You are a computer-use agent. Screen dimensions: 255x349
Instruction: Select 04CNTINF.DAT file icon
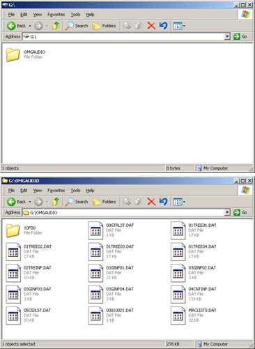pyautogui.click(x=178, y=295)
